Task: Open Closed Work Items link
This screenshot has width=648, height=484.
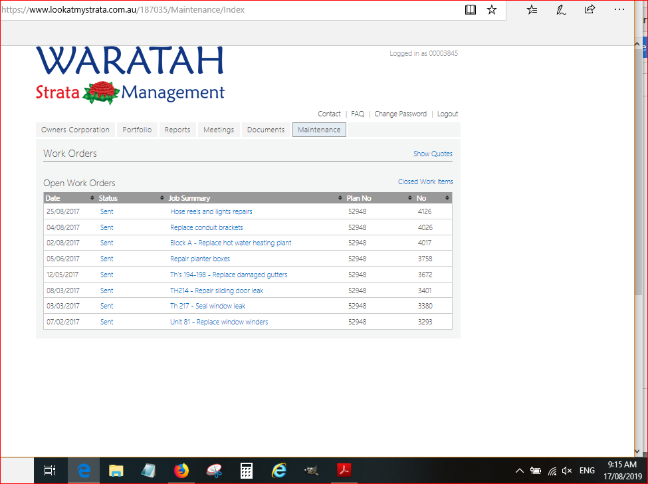Action: tap(425, 181)
